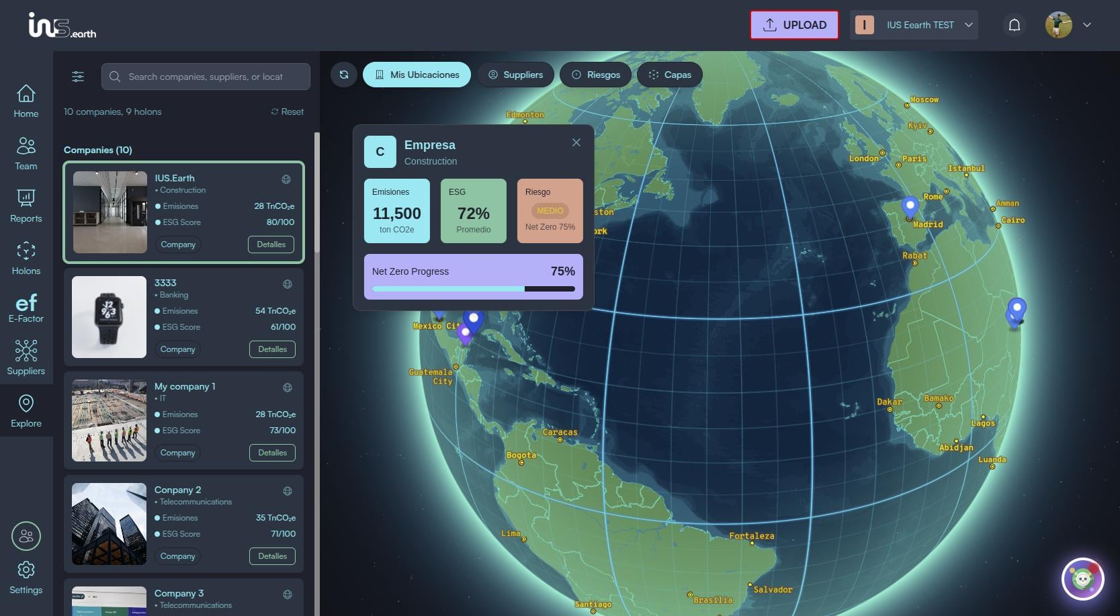Open the notifications bell
Image resolution: width=1120 pixels, height=616 pixels.
pos(1015,25)
